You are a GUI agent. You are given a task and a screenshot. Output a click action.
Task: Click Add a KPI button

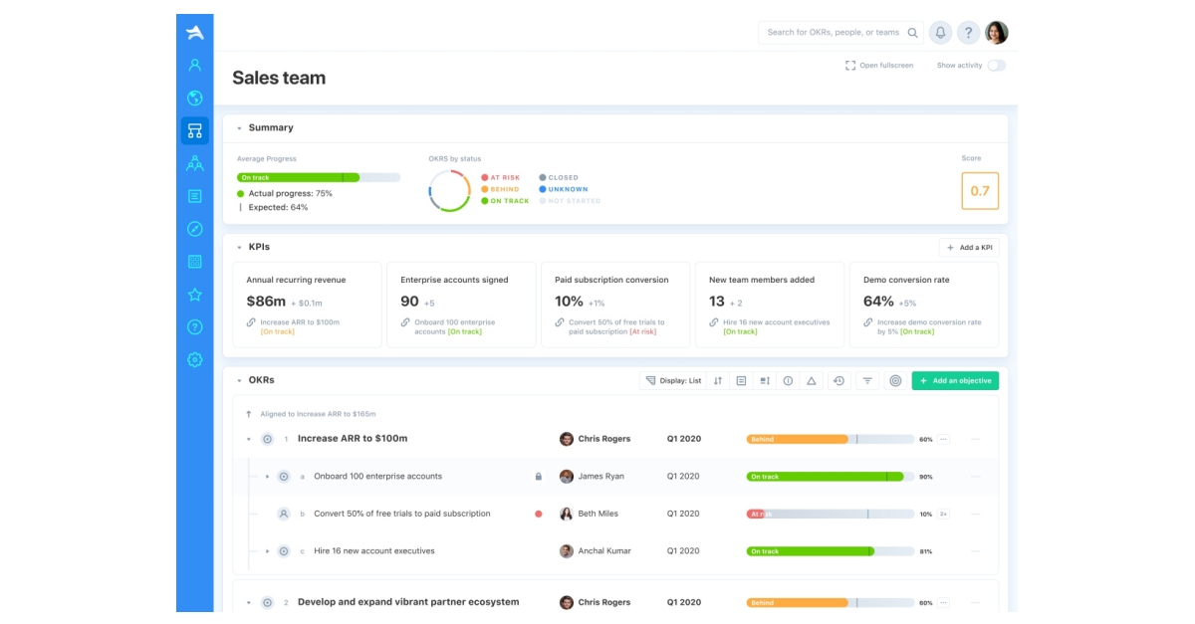point(969,247)
